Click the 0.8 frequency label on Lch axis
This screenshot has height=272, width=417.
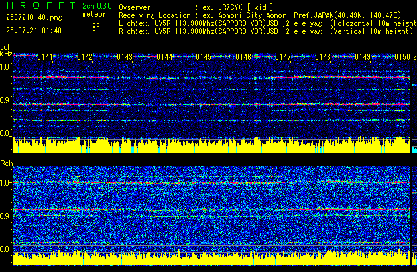[5, 133]
